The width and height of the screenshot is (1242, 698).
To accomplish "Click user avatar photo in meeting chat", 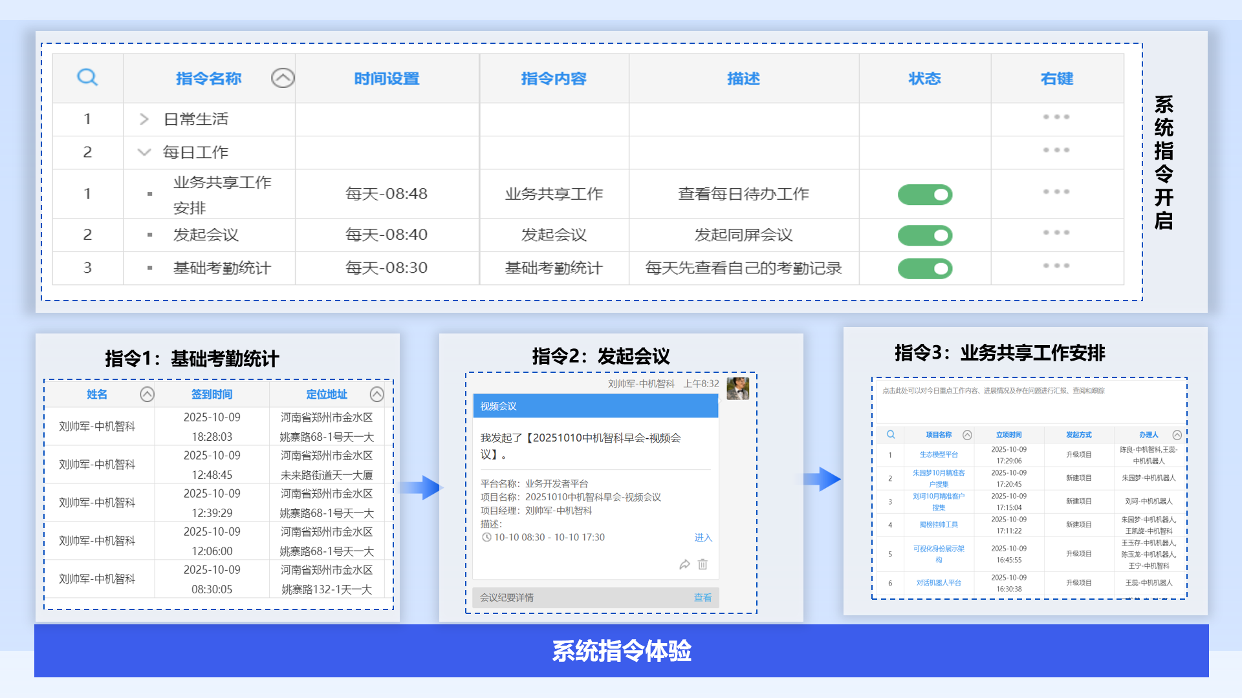I will [x=737, y=388].
